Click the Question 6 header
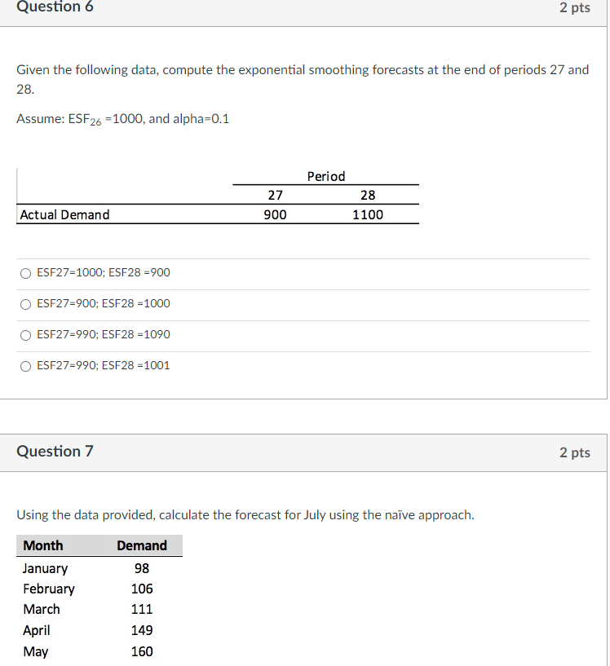This screenshot has width=610, height=666. pos(55,8)
